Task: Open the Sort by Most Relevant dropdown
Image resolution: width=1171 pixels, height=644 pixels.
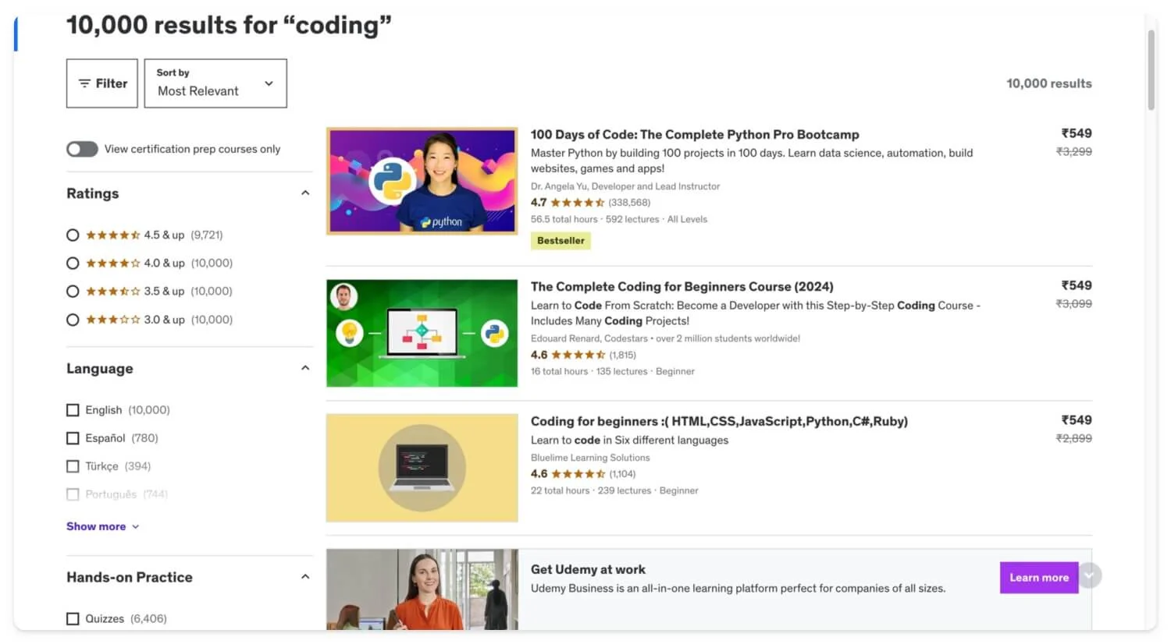Action: (x=215, y=83)
